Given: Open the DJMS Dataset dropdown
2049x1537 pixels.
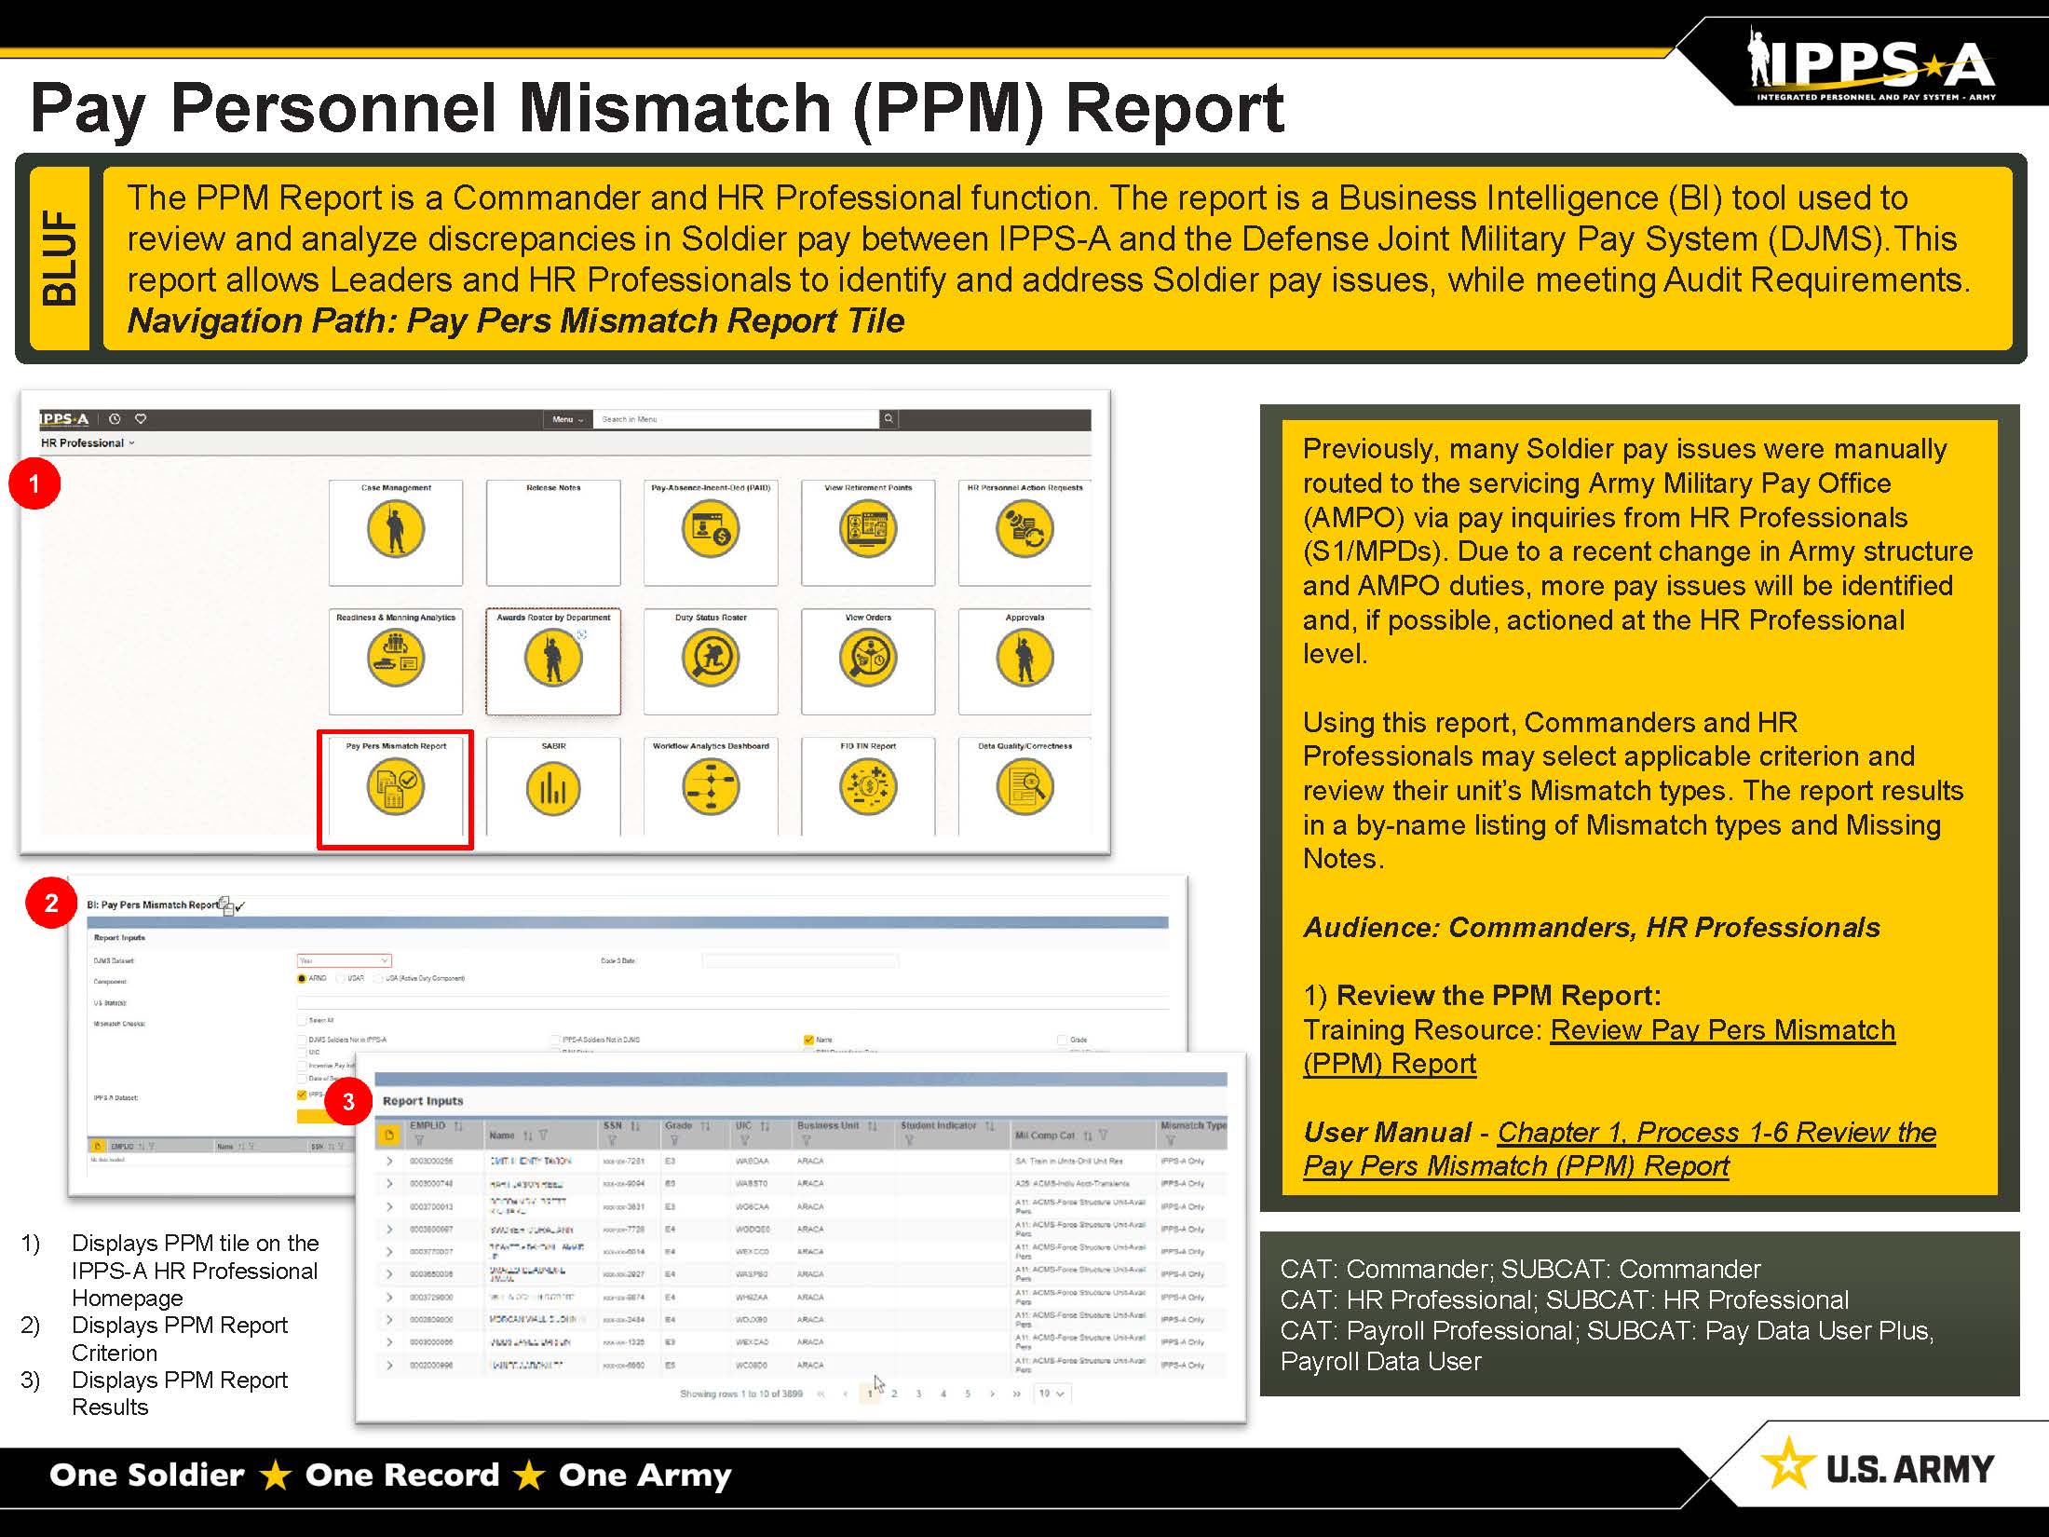Looking at the screenshot, I should click(344, 960).
